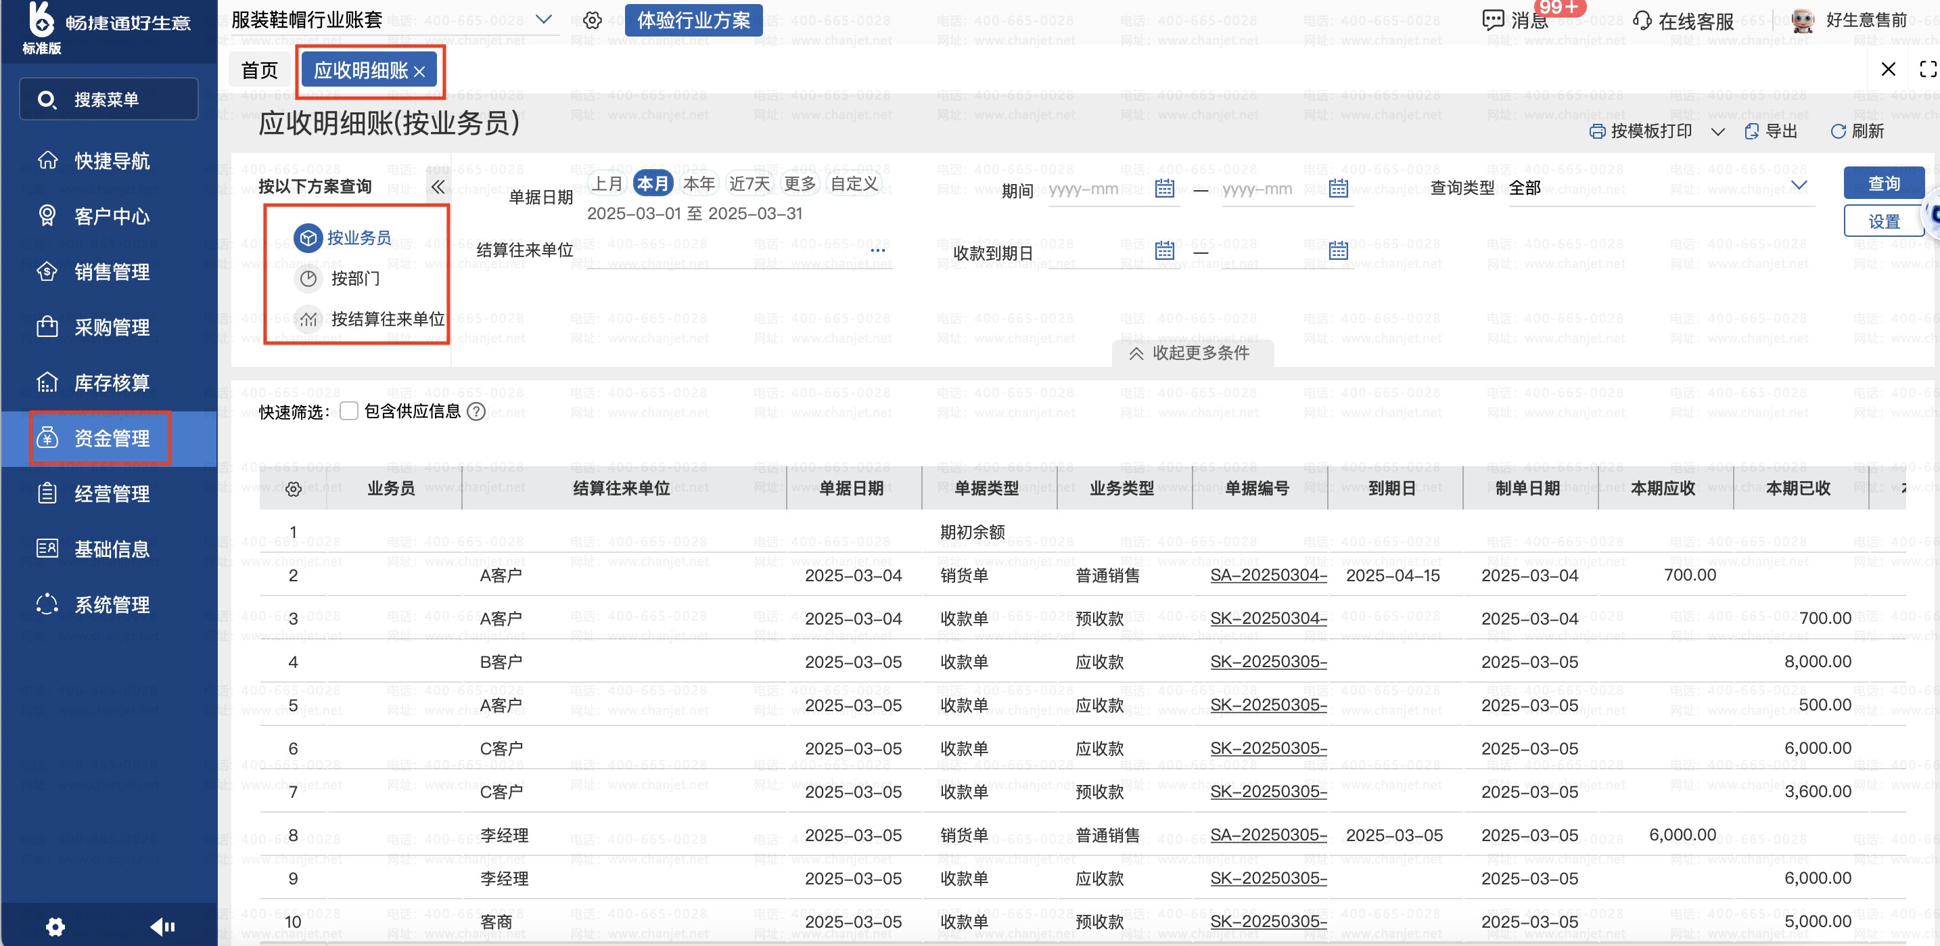Choose 自定义 date range
The image size is (1940, 946).
click(x=854, y=183)
